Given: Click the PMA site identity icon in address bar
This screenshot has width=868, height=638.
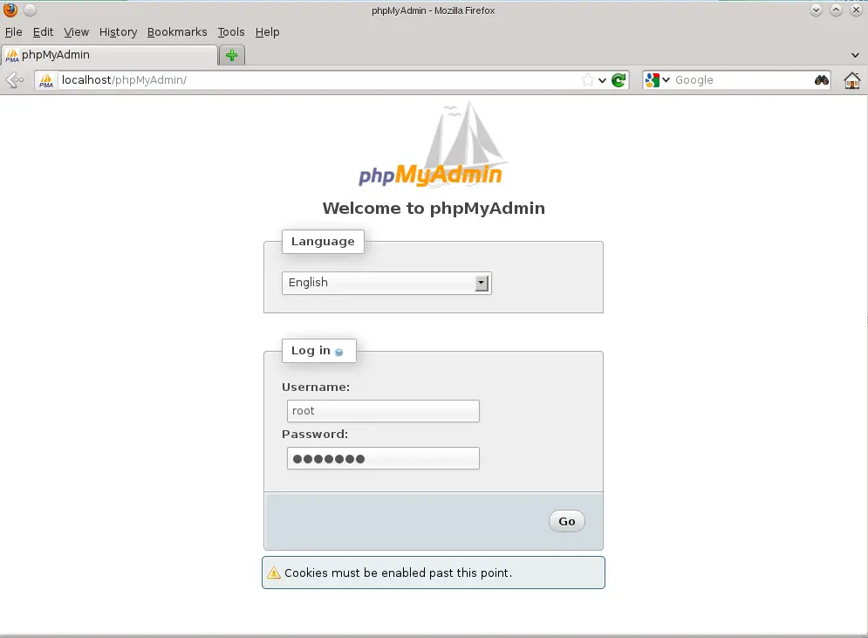Looking at the screenshot, I should point(46,80).
